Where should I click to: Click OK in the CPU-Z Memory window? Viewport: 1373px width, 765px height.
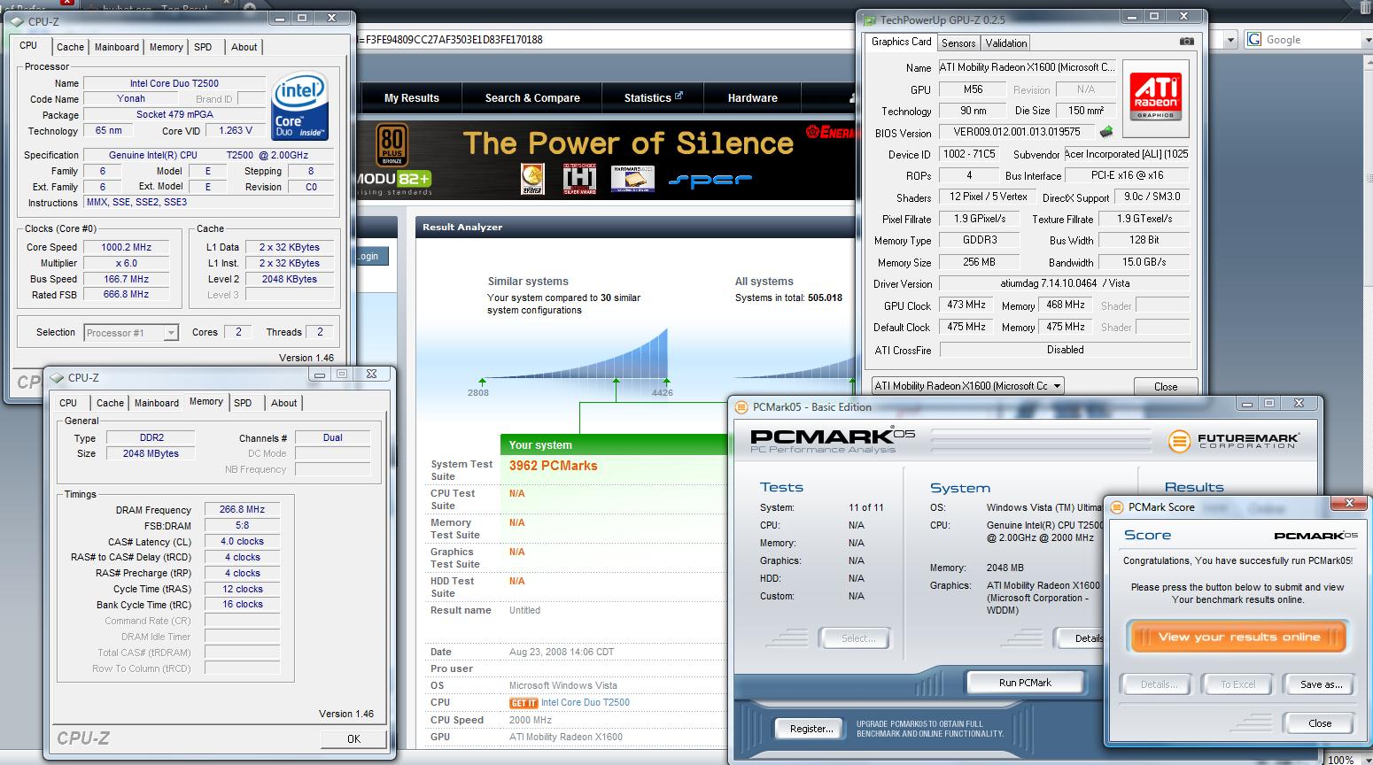[353, 738]
